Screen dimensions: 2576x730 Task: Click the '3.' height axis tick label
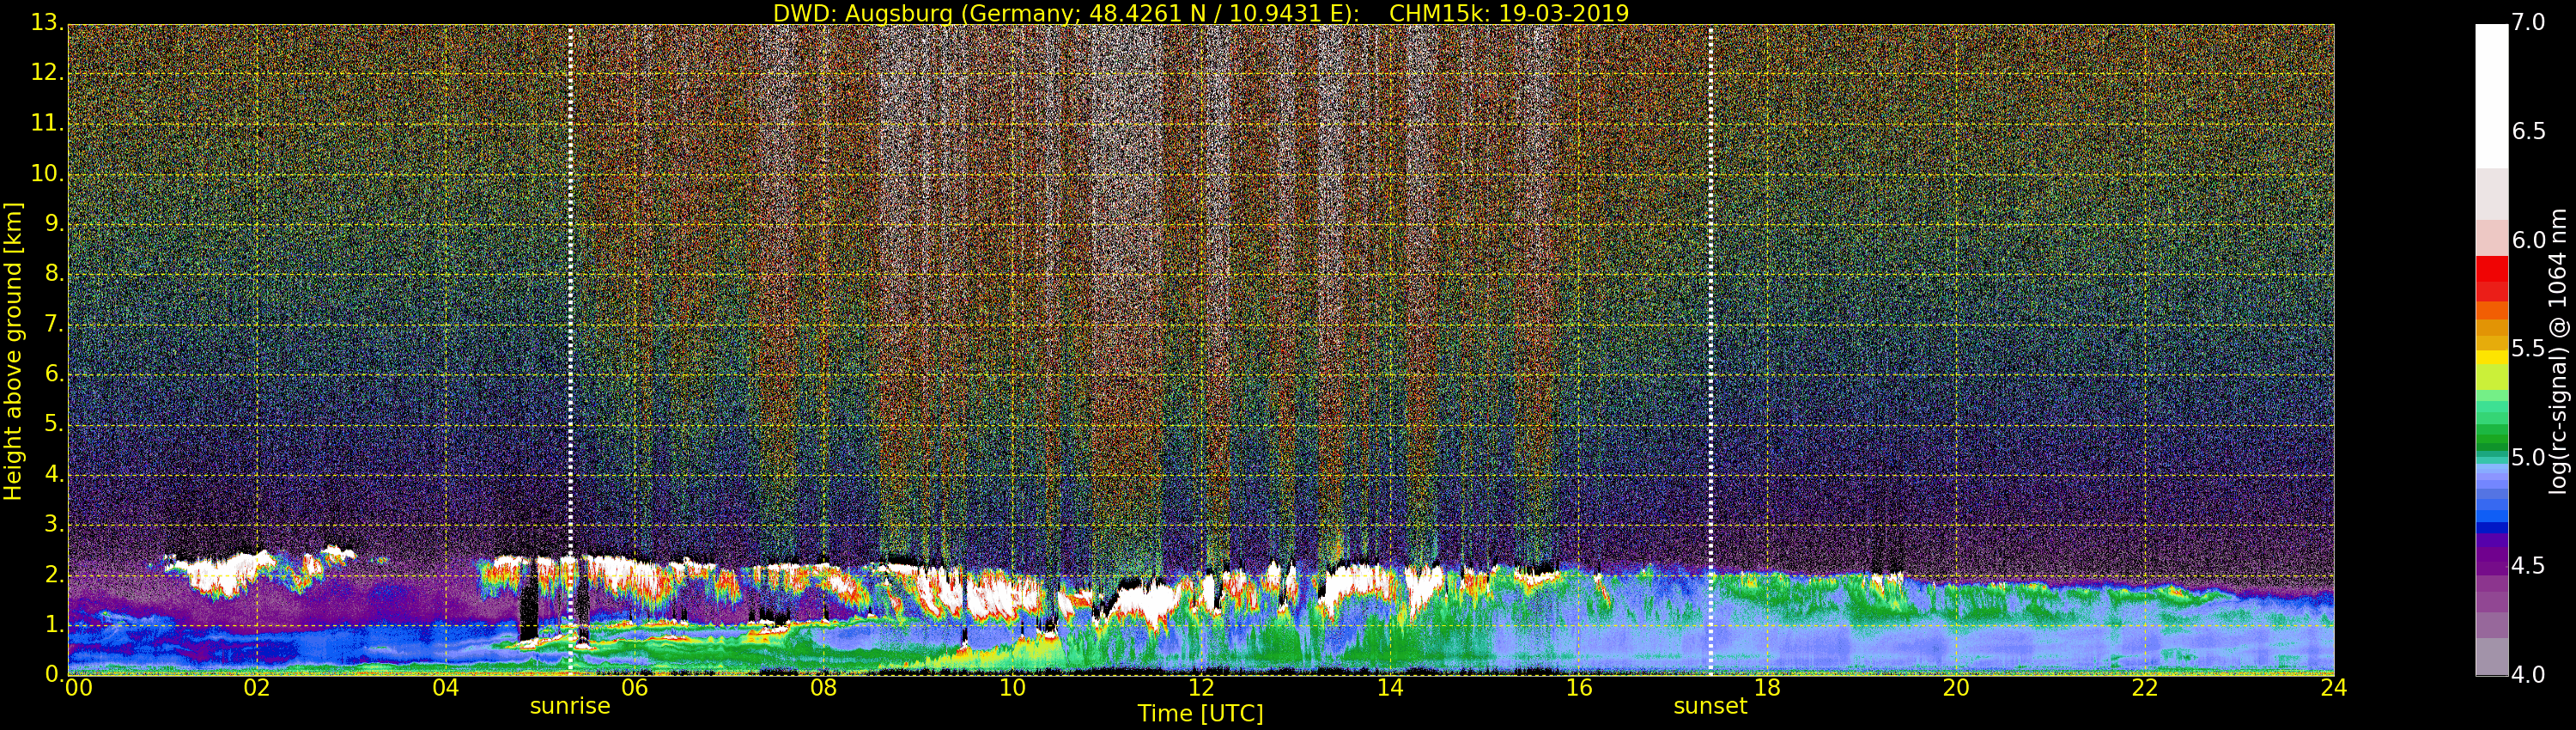point(53,524)
